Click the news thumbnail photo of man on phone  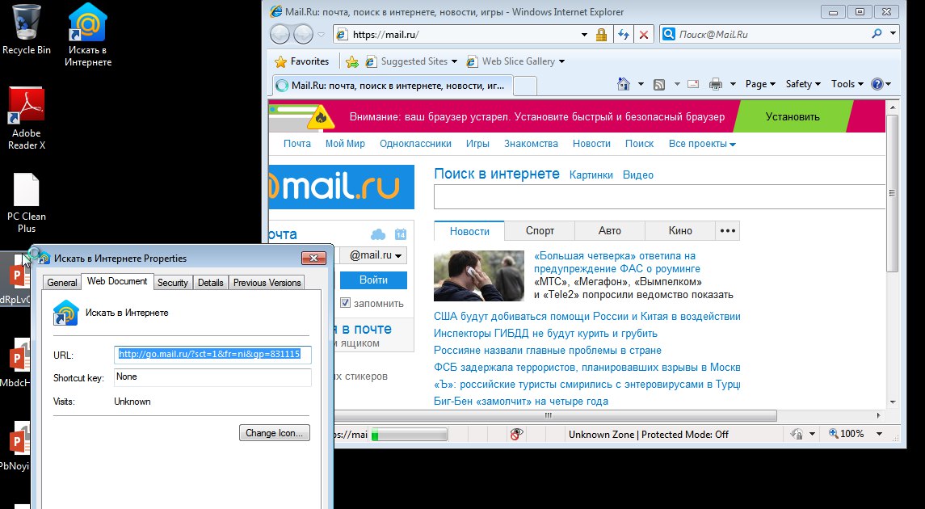[478, 276]
